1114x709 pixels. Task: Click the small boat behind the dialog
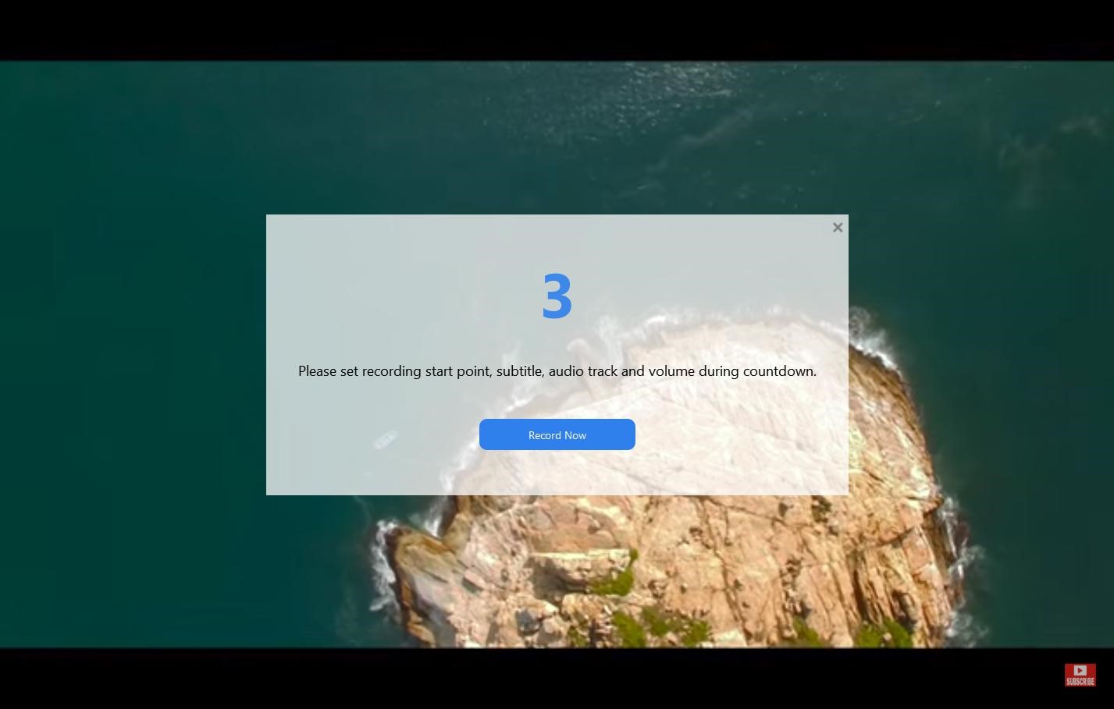386,439
